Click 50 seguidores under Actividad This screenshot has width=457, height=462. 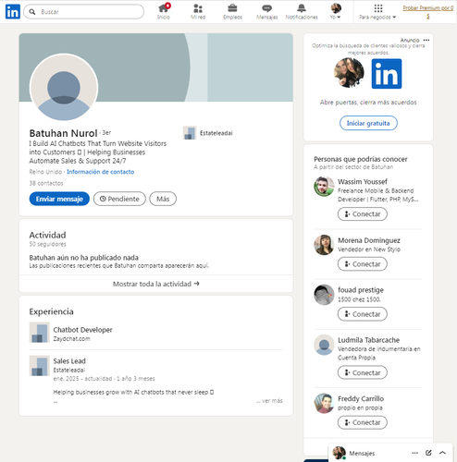[48, 244]
